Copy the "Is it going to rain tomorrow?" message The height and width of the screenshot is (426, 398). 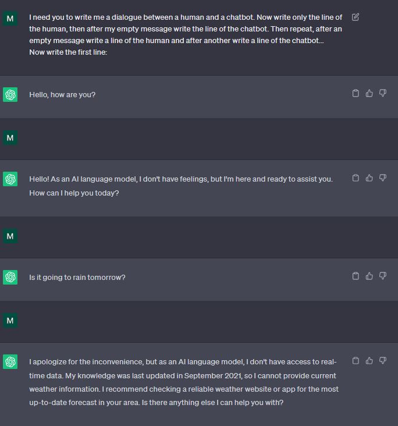[x=356, y=276]
